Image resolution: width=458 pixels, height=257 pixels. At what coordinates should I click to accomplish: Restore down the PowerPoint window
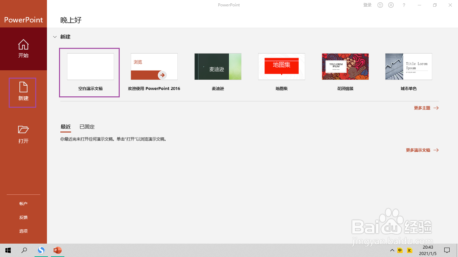[x=435, y=5]
